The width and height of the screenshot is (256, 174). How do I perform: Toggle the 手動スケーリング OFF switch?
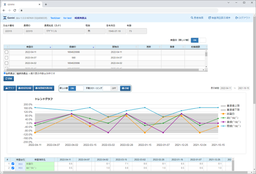tap(110, 88)
